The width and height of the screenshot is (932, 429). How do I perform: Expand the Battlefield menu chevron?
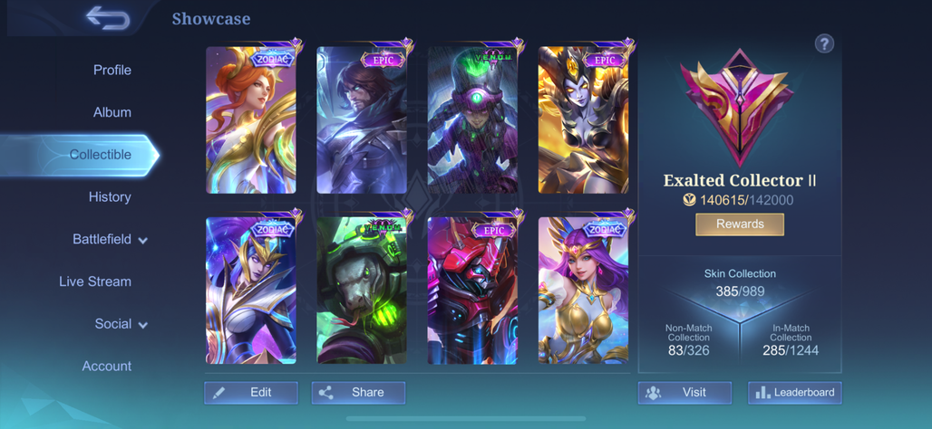point(142,241)
